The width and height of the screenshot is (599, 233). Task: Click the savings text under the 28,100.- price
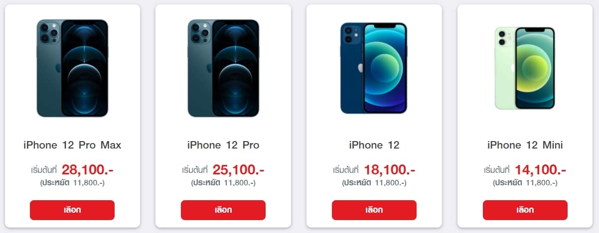(72, 183)
